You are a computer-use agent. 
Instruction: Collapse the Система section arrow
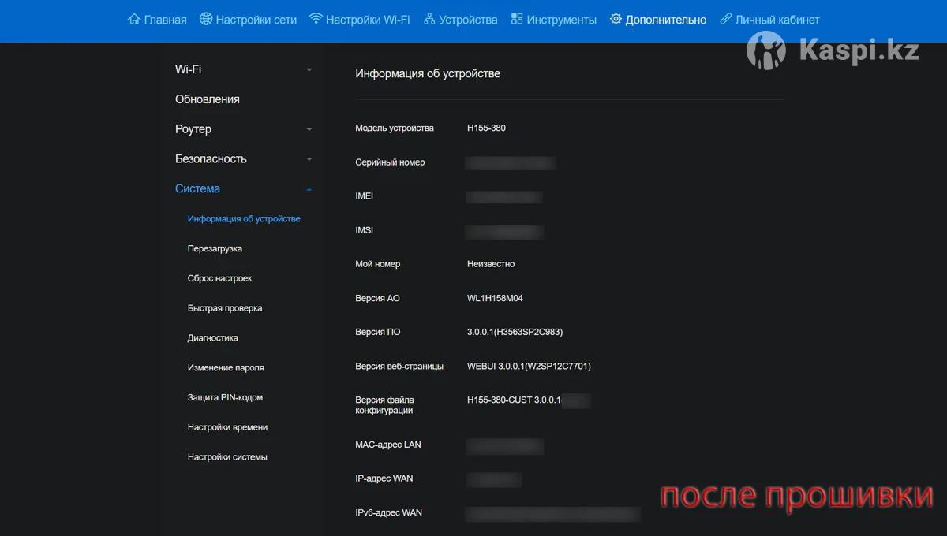tap(309, 189)
